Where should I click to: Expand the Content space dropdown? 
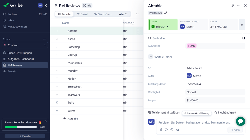(x=25, y=45)
